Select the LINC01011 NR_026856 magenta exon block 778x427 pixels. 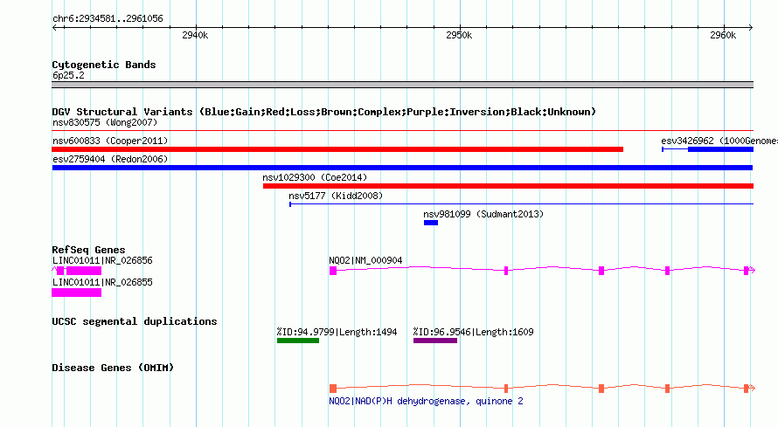[84, 271]
